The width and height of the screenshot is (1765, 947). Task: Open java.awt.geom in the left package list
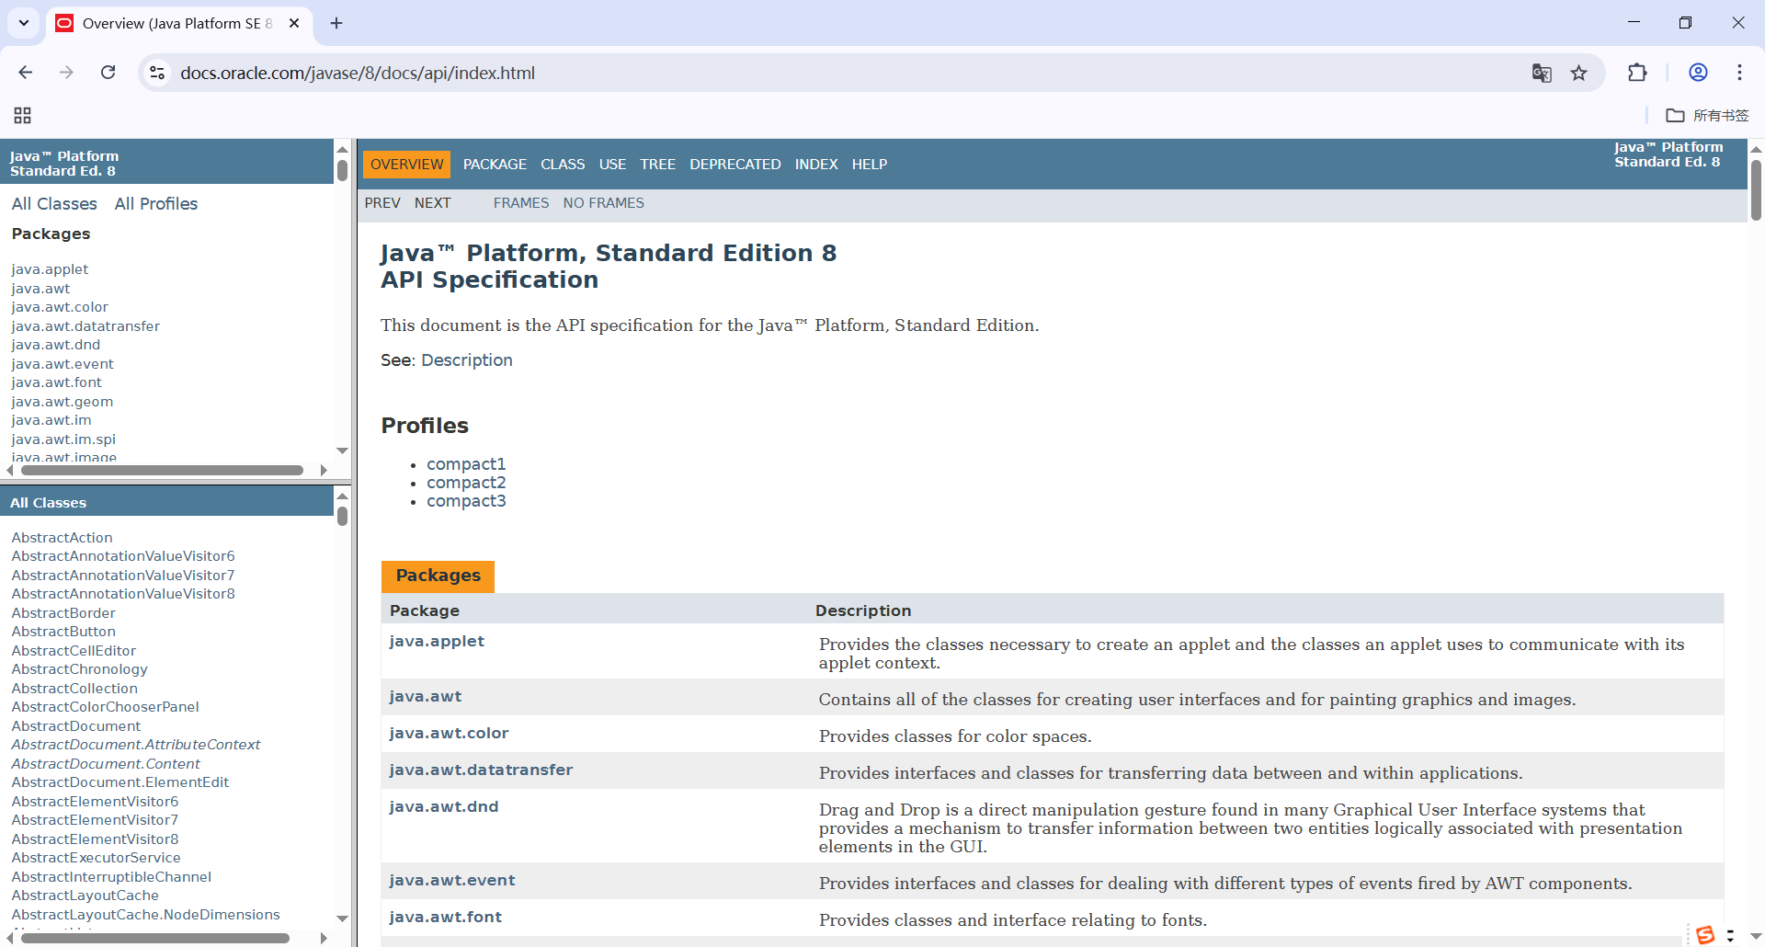(x=63, y=402)
